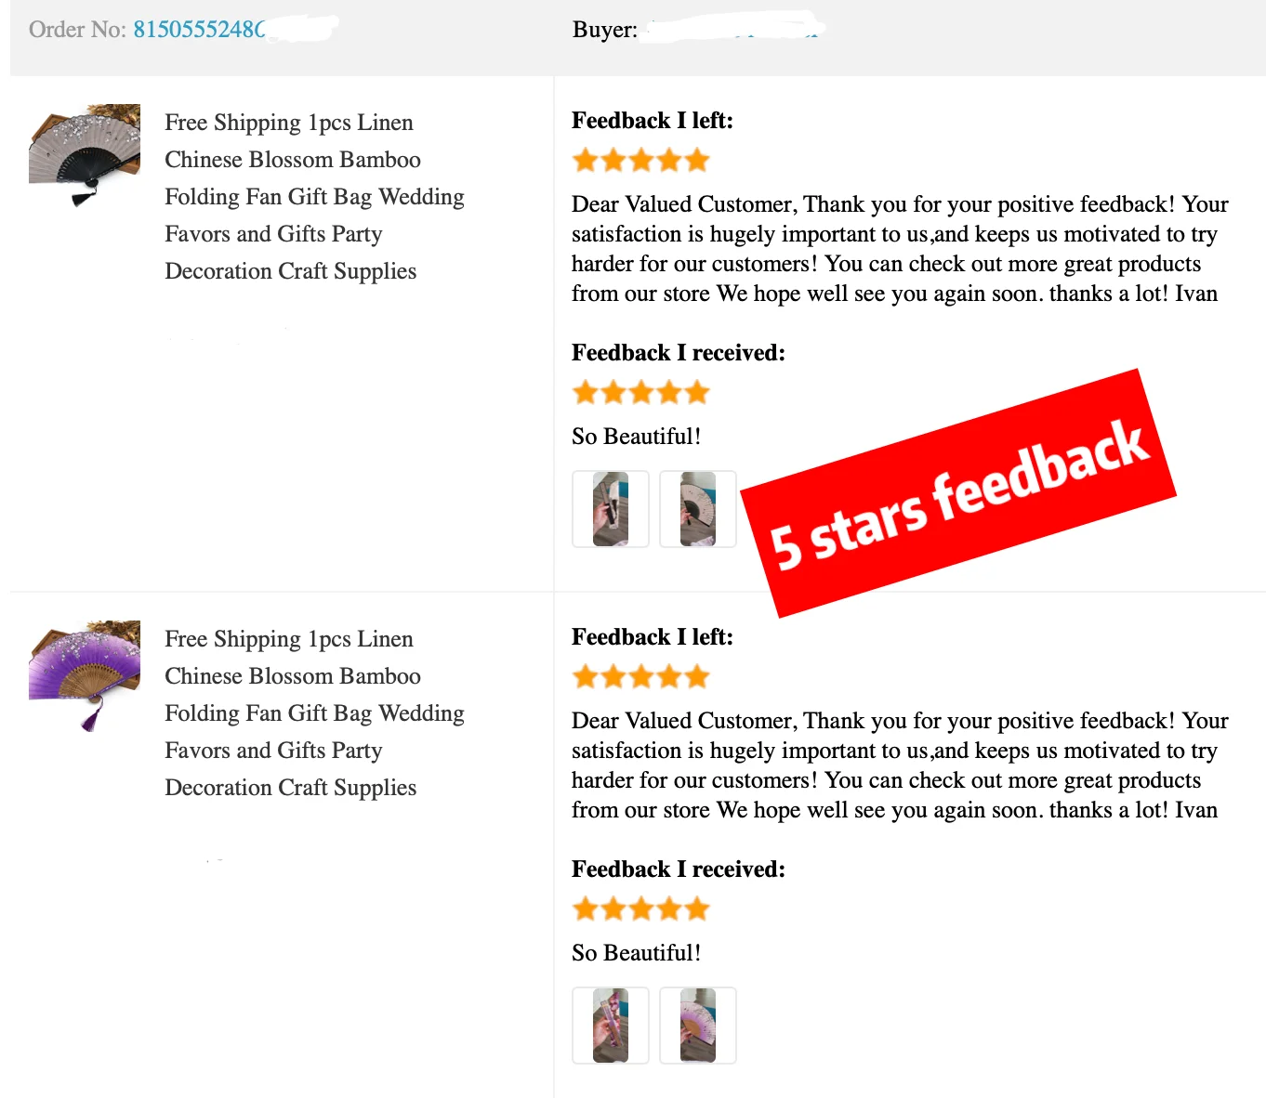View review photo of closed purple fan
The image size is (1266, 1098).
coord(611,1026)
